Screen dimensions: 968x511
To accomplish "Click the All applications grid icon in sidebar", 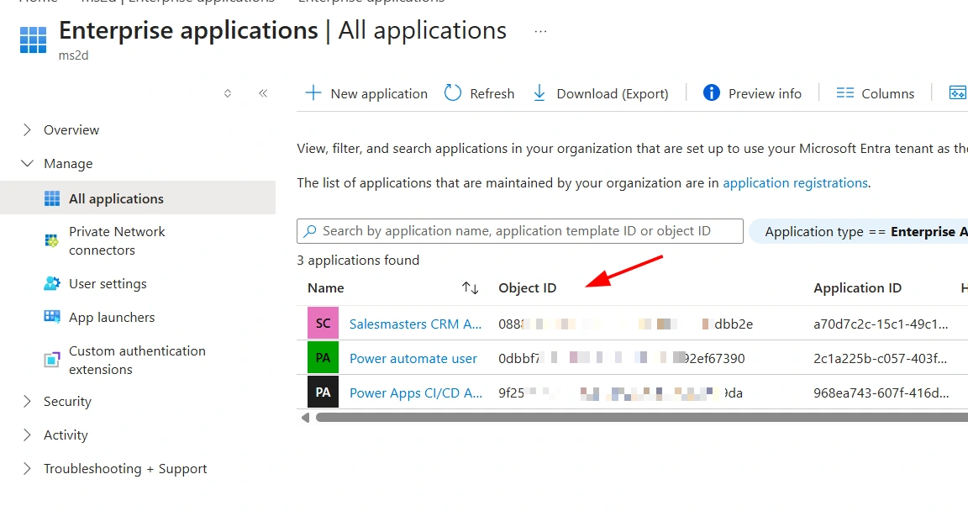I will (52, 198).
